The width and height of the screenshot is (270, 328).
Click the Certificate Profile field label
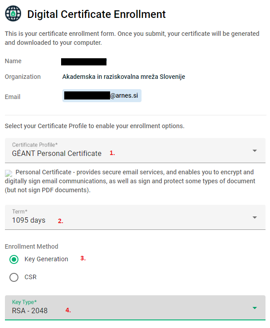tap(35, 145)
